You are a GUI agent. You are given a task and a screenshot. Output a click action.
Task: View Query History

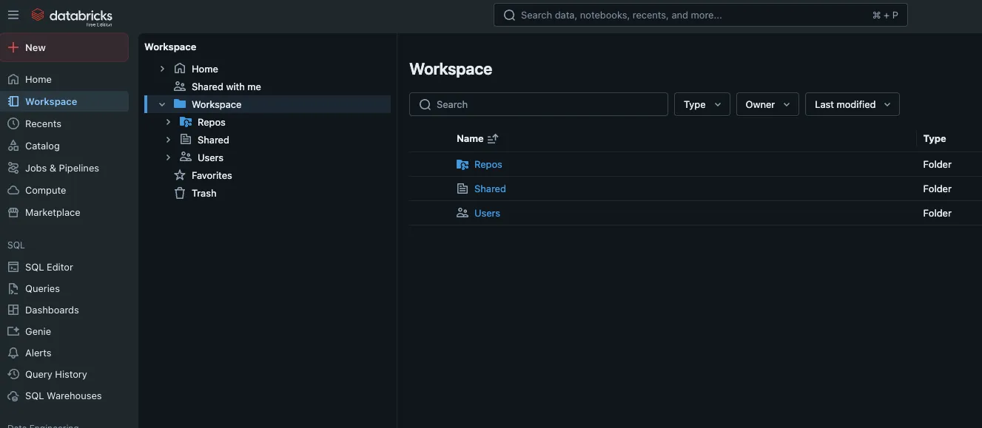pos(55,374)
